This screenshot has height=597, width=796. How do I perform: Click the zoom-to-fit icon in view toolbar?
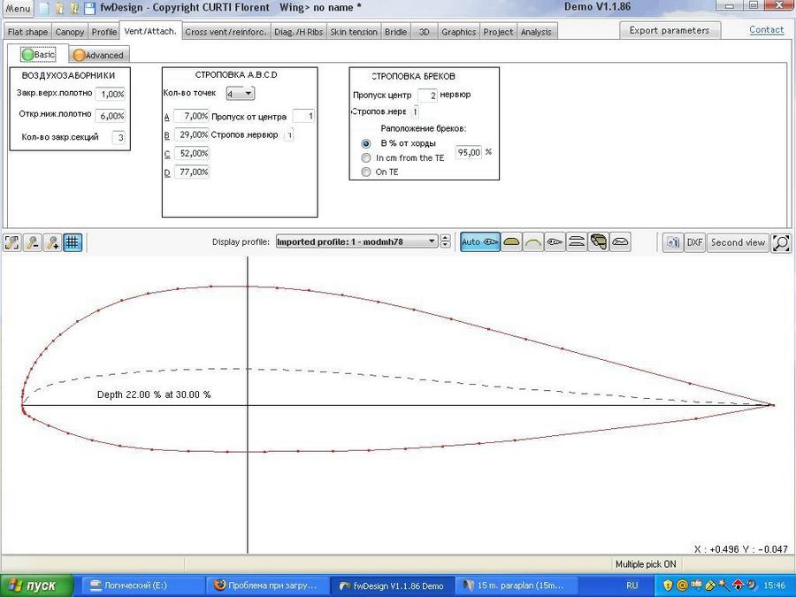tap(12, 242)
